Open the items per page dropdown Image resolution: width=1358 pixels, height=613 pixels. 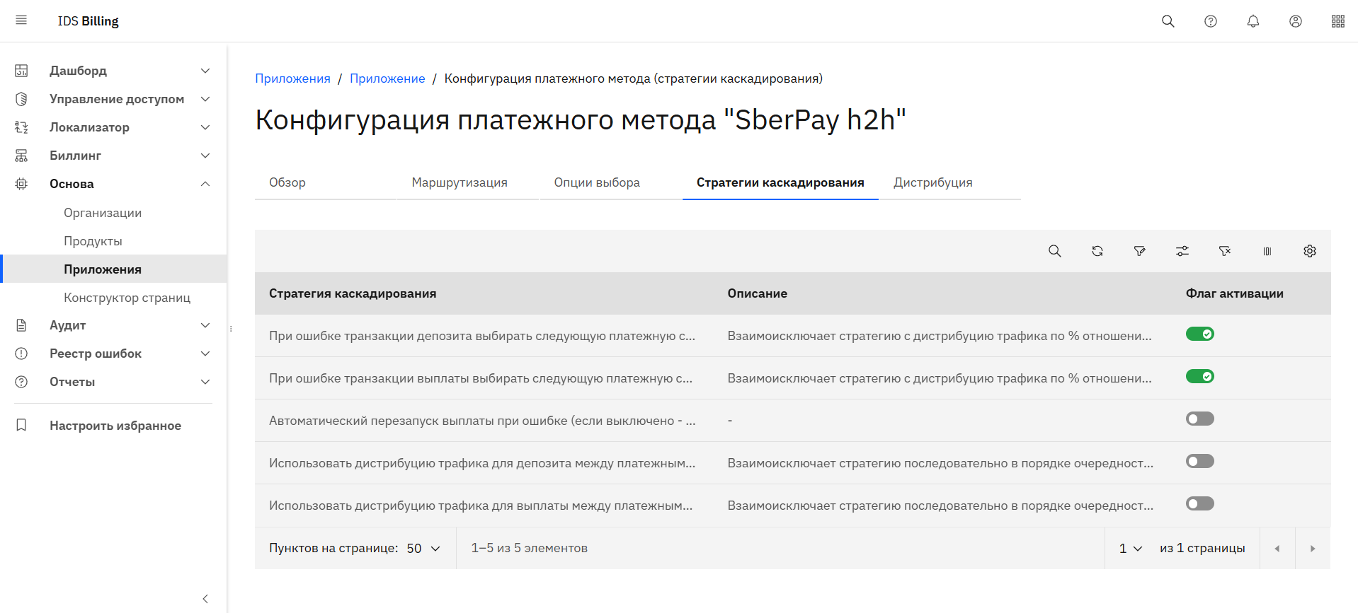[x=423, y=549]
